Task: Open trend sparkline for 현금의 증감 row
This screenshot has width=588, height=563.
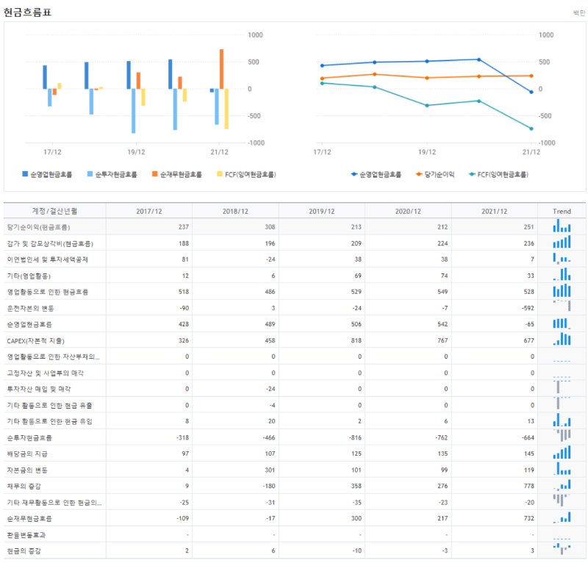Action: click(562, 549)
